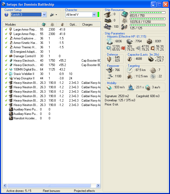
Task: Click the first Heavy Neutron Blaster icon
Action: pyautogui.click(x=11, y=83)
